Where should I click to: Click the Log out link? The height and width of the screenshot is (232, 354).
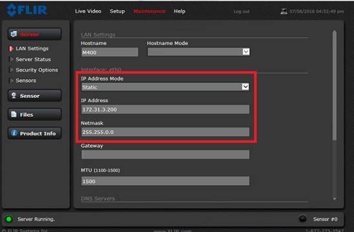coord(242,12)
